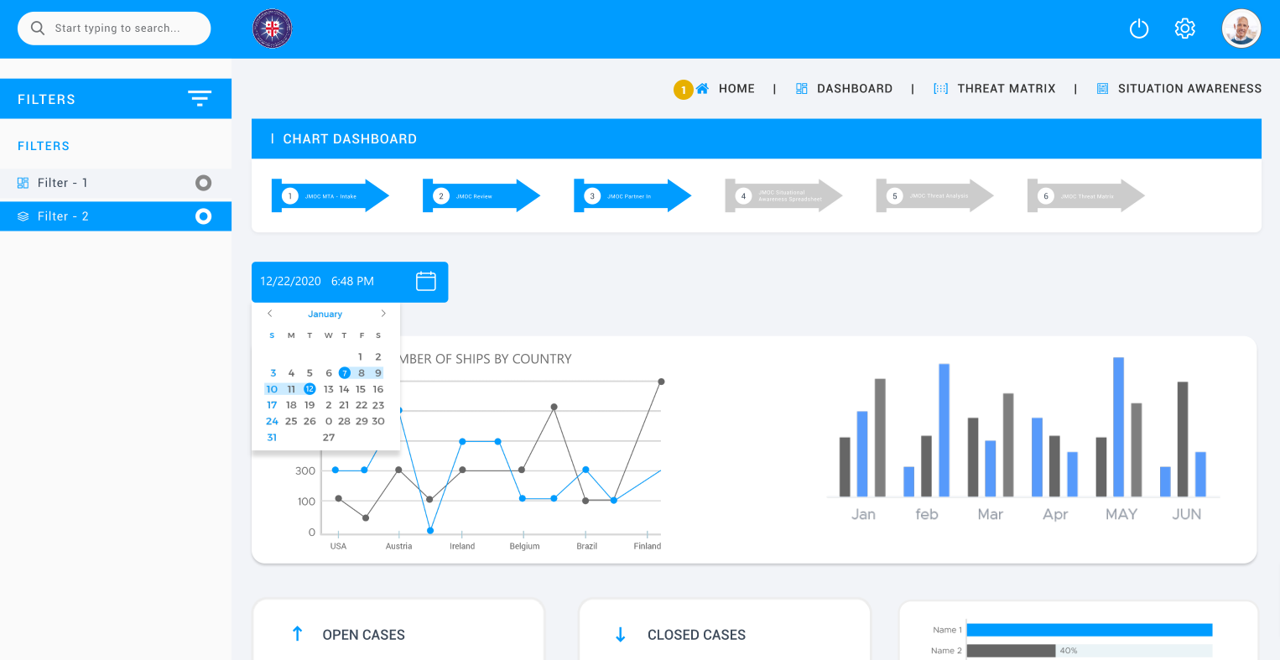Select step 4 Situational Awareness Spreadsheet
Image resolution: width=1280 pixels, height=660 pixels.
coord(783,196)
